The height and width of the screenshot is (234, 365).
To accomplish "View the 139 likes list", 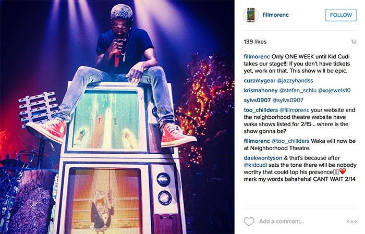I will pos(255,42).
